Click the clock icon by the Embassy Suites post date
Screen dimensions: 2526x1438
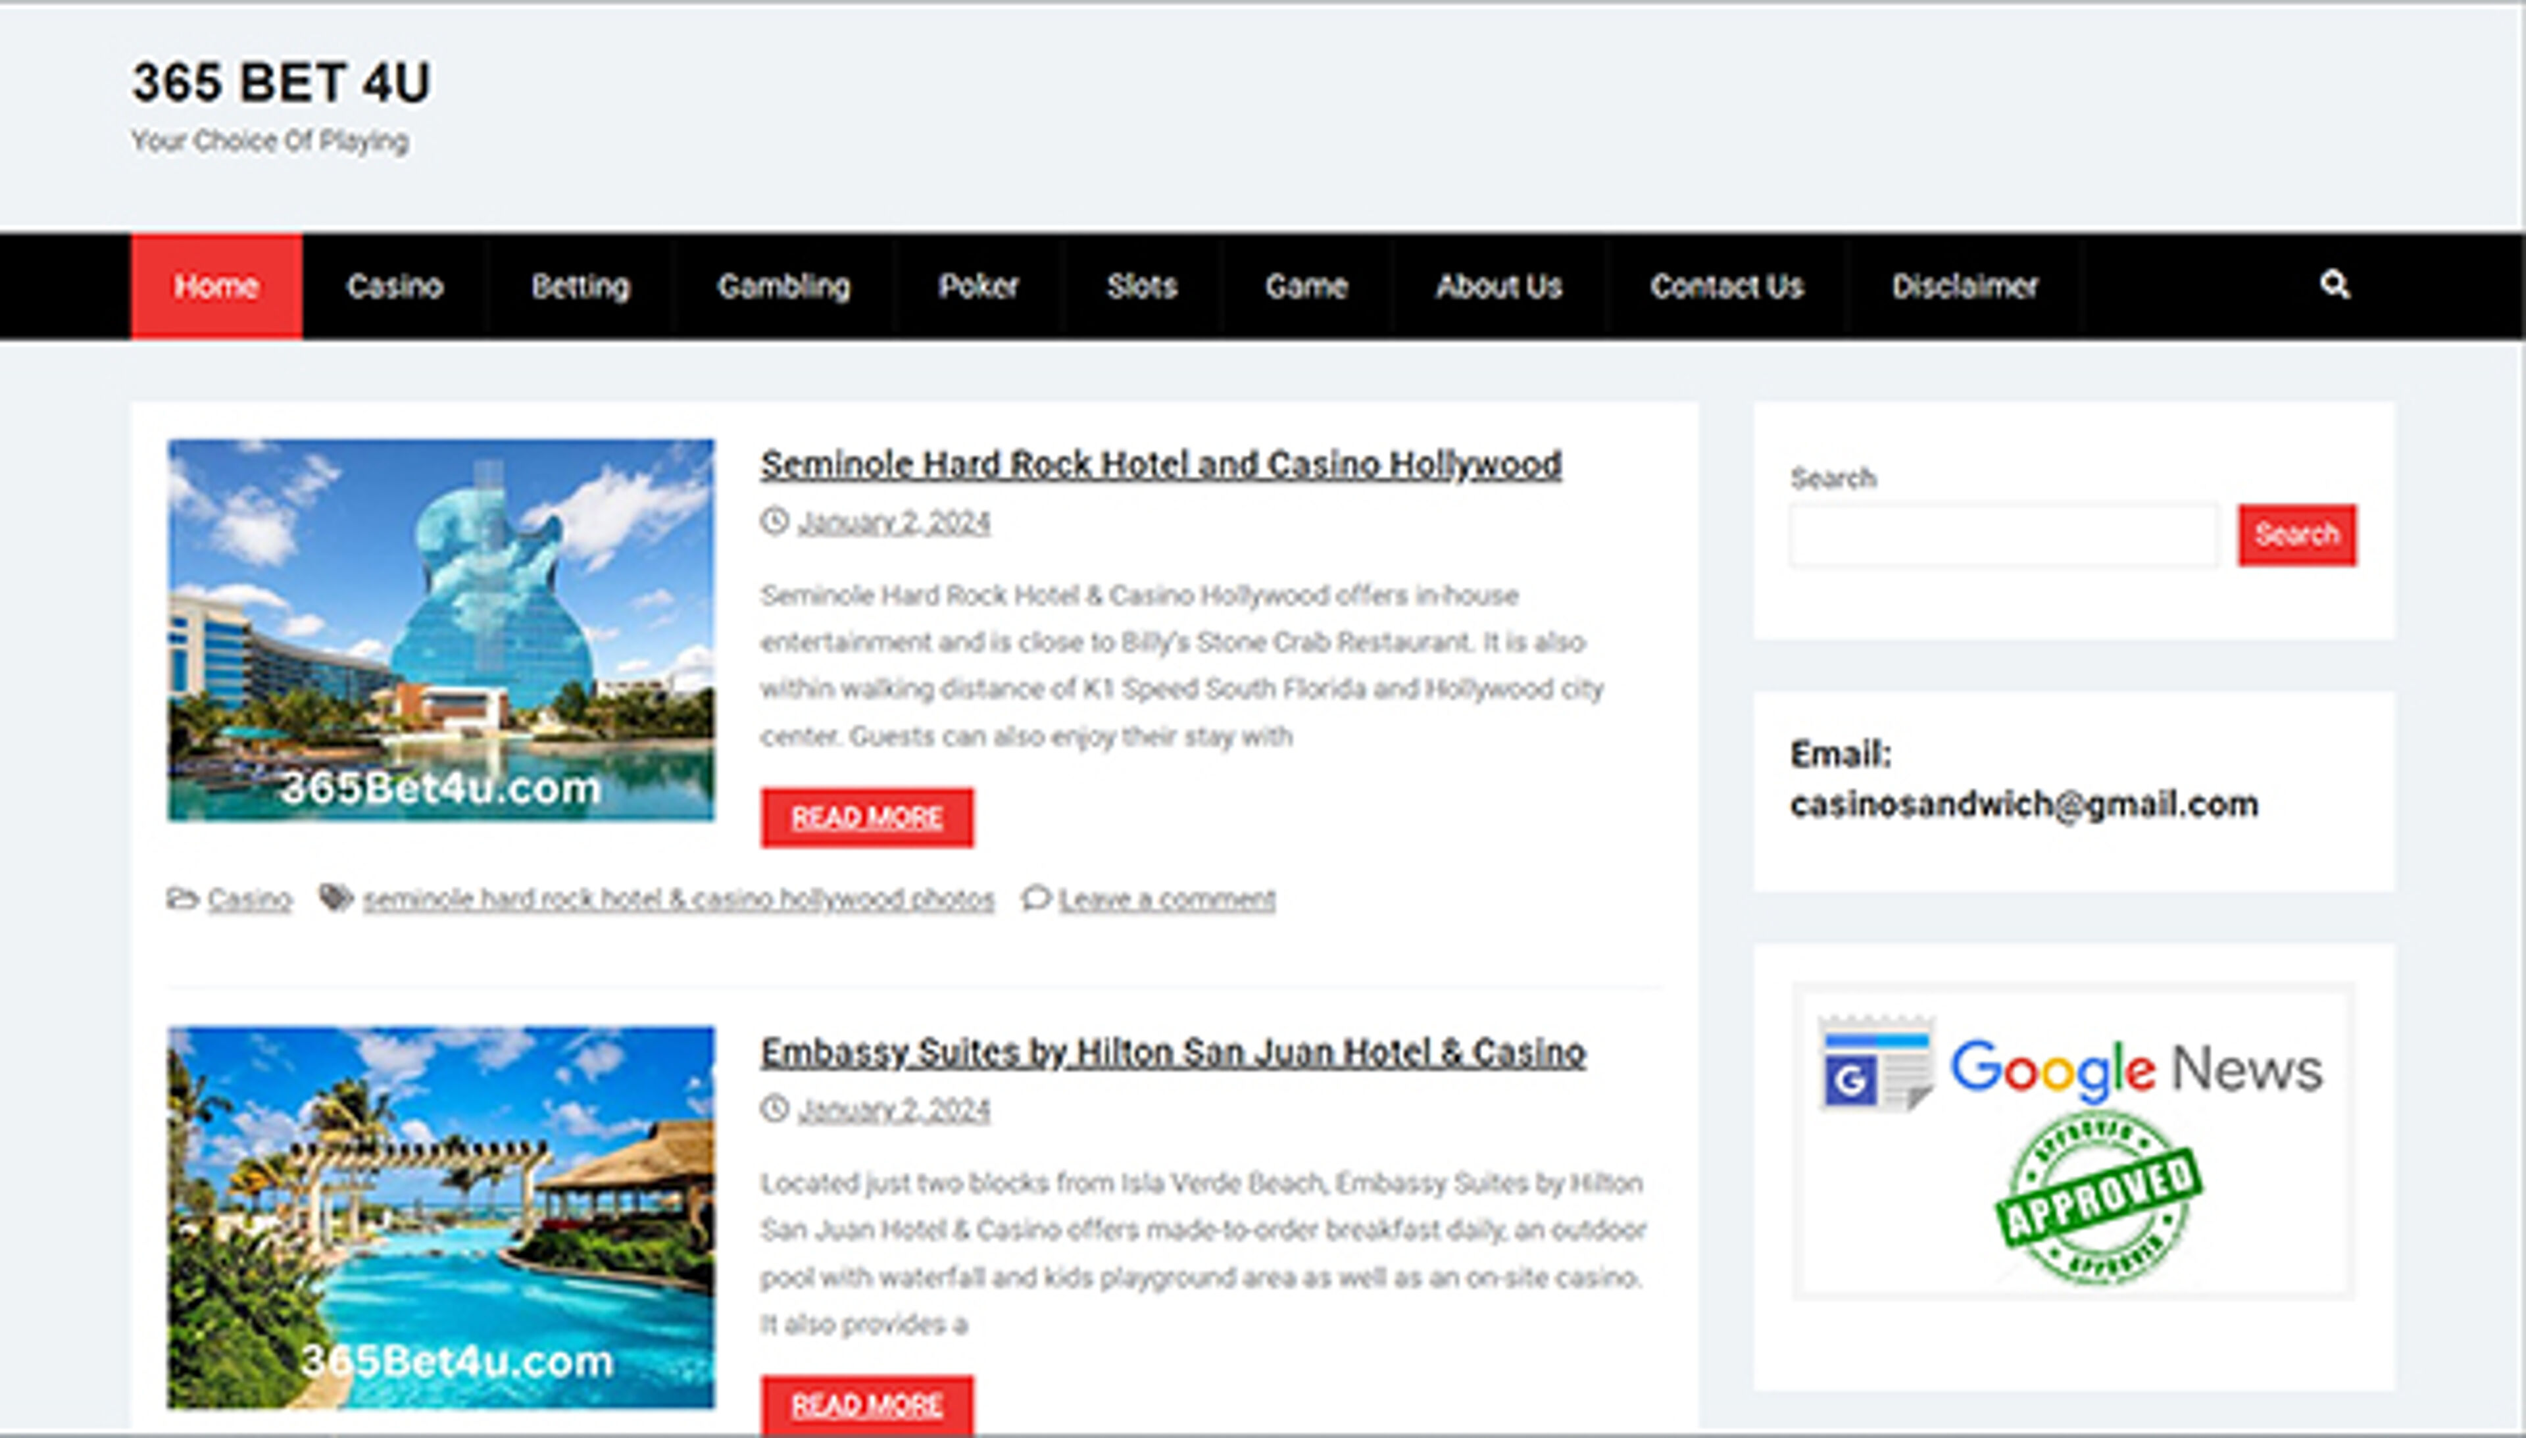click(x=774, y=1108)
